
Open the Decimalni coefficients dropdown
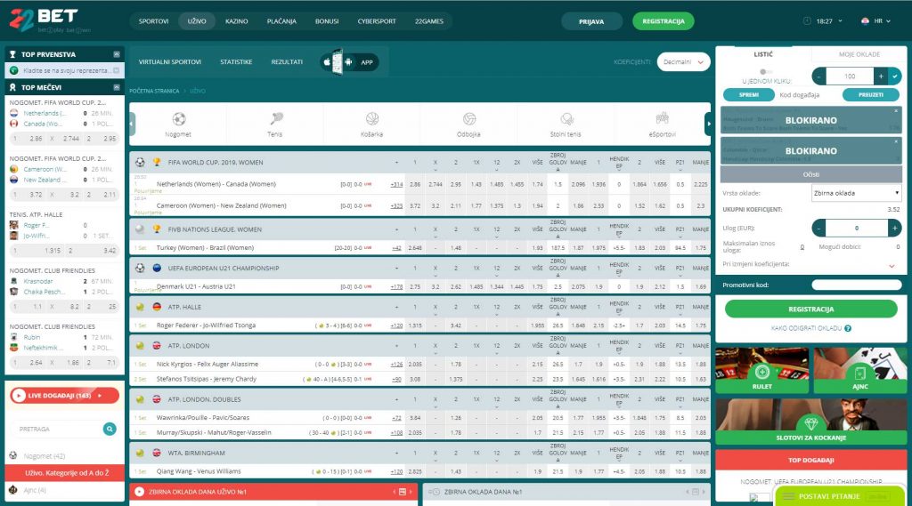(683, 62)
